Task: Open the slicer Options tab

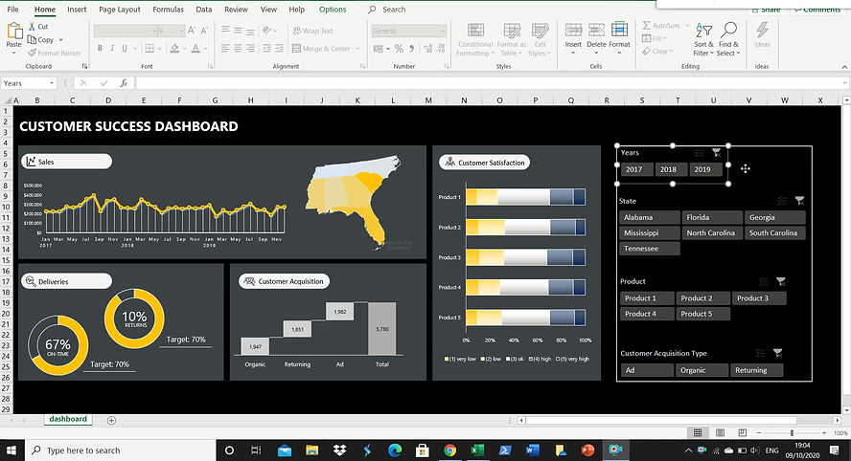Action: point(333,10)
